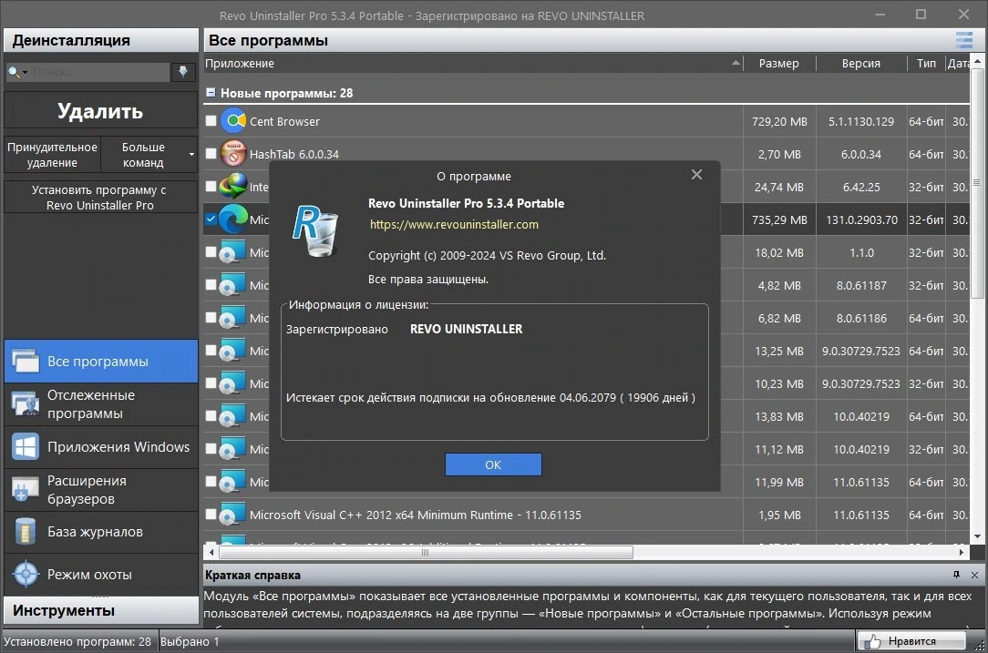Sort by the Версия column header
988x653 pixels.
860,63
